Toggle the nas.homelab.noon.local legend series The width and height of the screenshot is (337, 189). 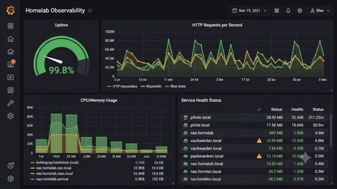52,174
